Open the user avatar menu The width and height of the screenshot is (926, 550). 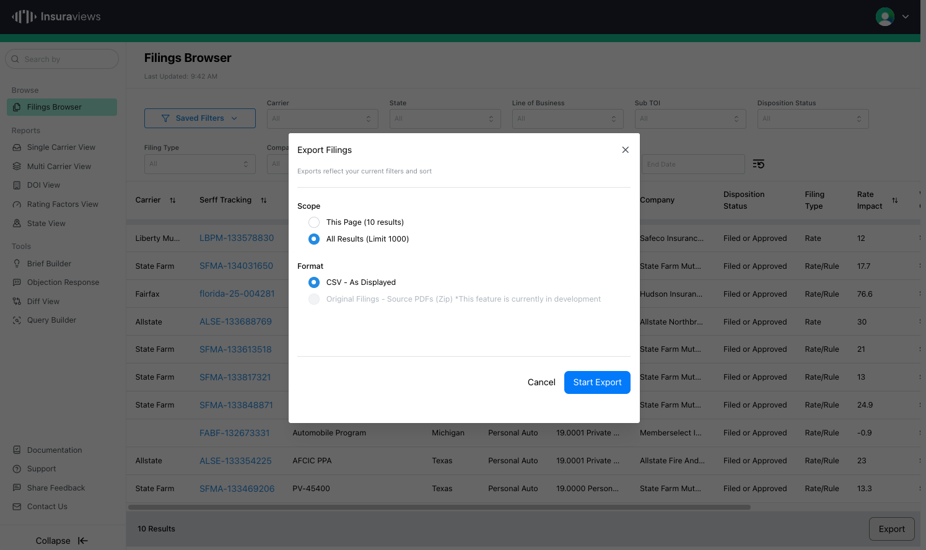tap(885, 17)
